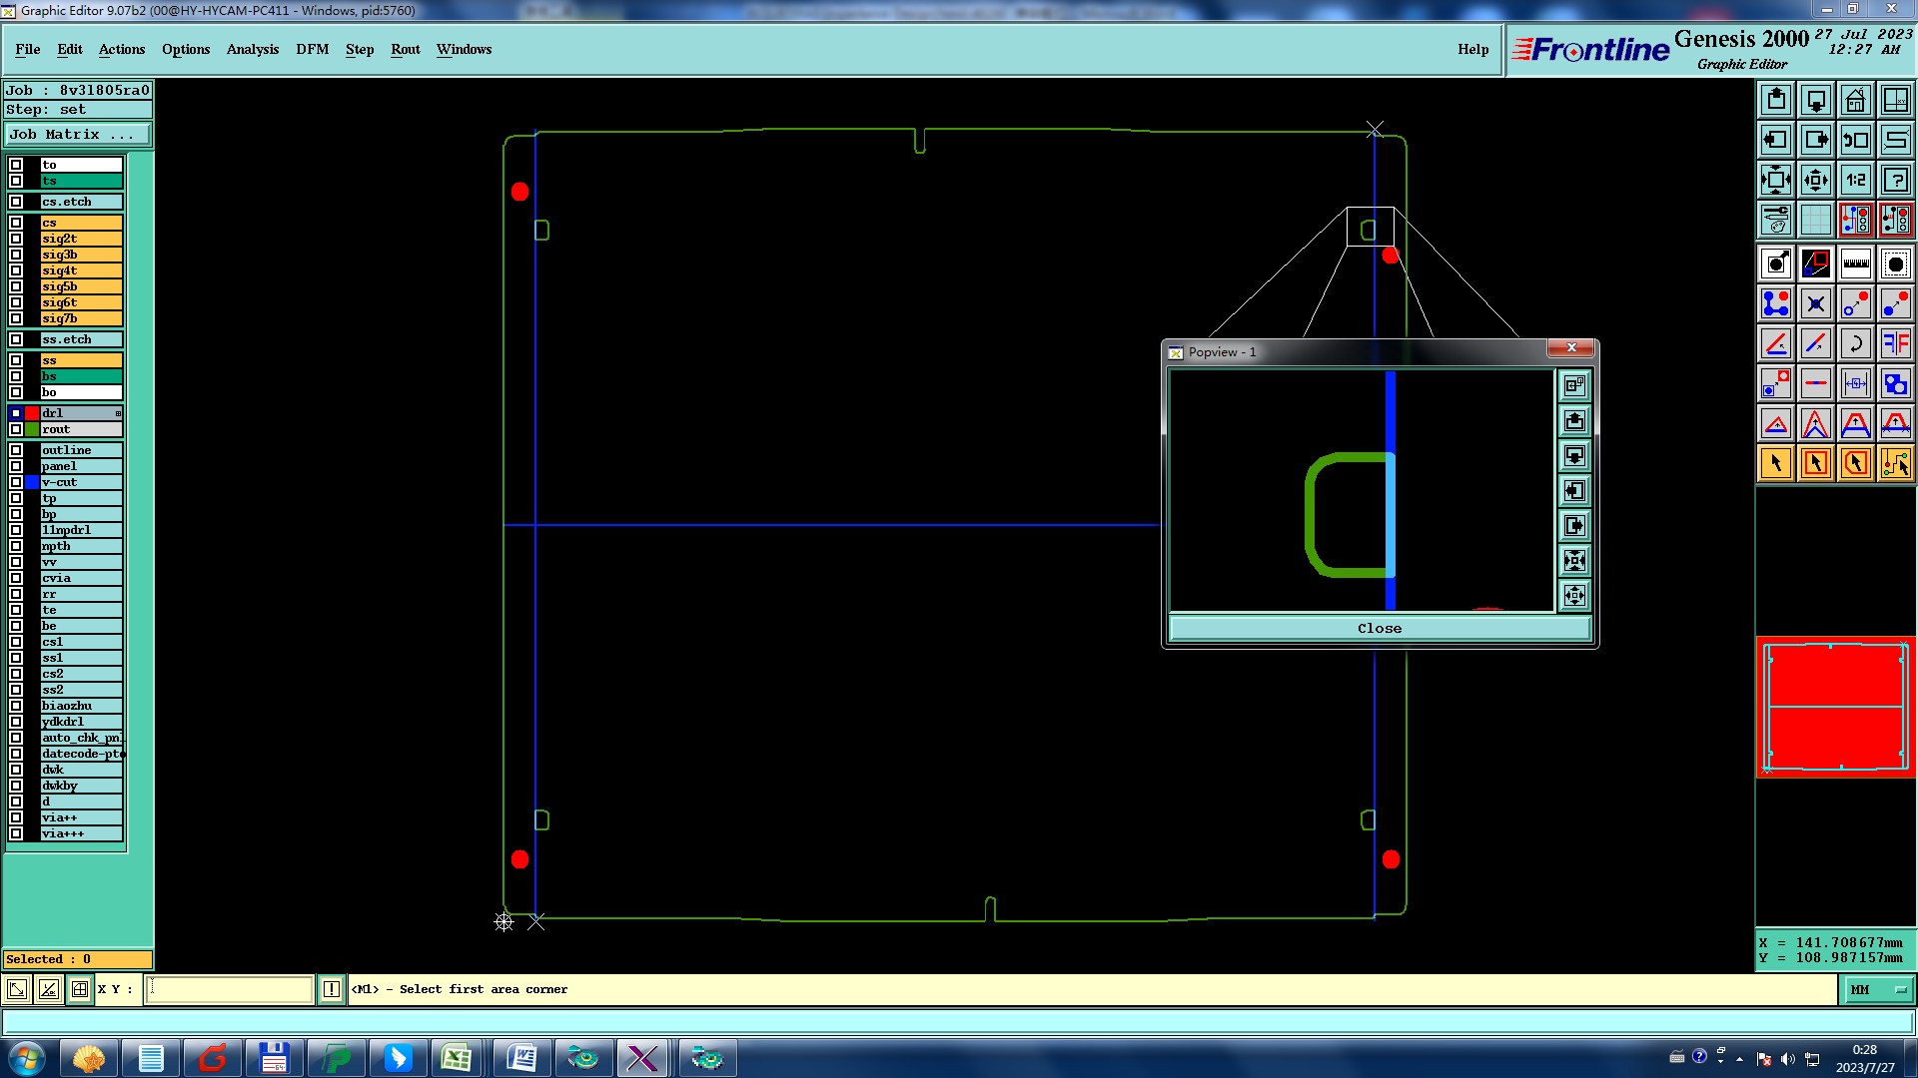Select the ruler measure tool
Image resolution: width=1918 pixels, height=1078 pixels.
pos(1855,264)
